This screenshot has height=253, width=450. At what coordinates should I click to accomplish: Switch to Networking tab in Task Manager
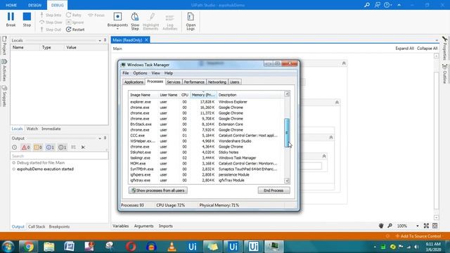click(x=217, y=82)
